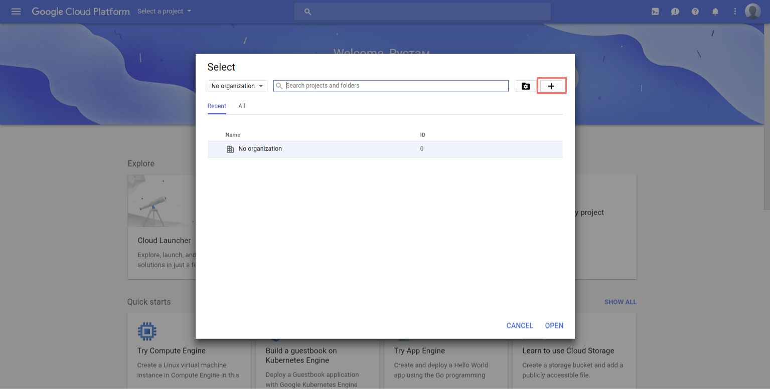Viewport: 770px width, 389px height.
Task: Open the send feedback alert icon
Action: [x=675, y=12]
